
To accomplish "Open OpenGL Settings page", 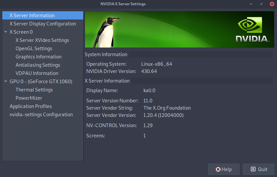I will coord(34,49).
